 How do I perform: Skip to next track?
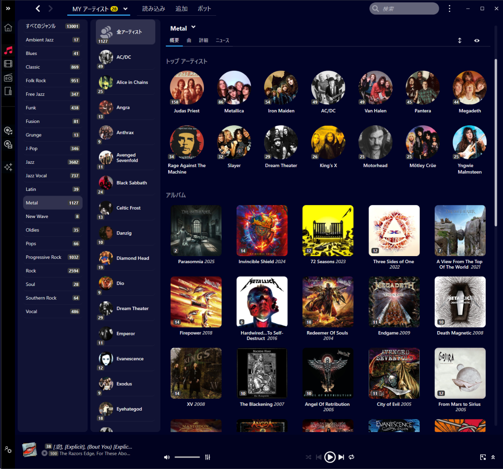[341, 457]
